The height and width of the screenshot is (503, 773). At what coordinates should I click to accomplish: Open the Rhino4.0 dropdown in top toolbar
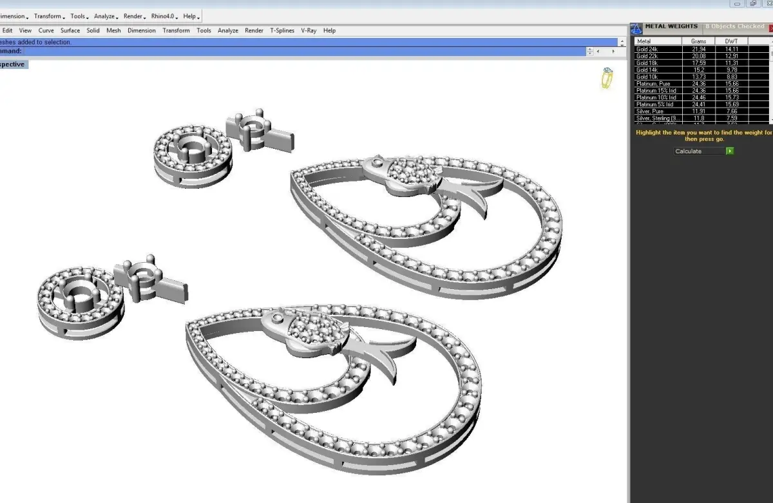(x=165, y=16)
